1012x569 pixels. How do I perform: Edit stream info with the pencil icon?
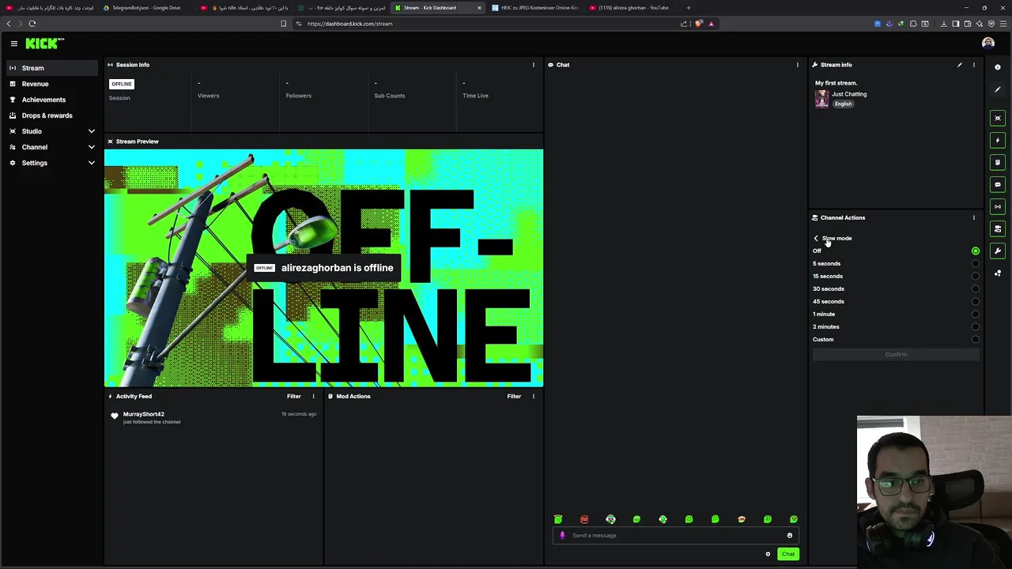[x=960, y=65]
